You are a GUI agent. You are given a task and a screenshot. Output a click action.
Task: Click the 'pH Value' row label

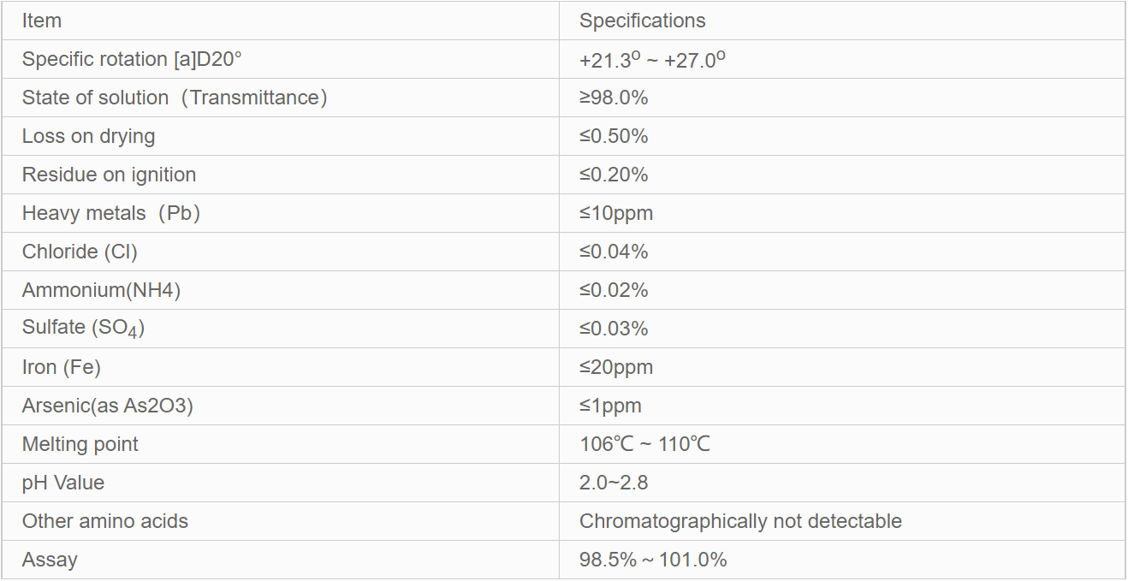63,483
